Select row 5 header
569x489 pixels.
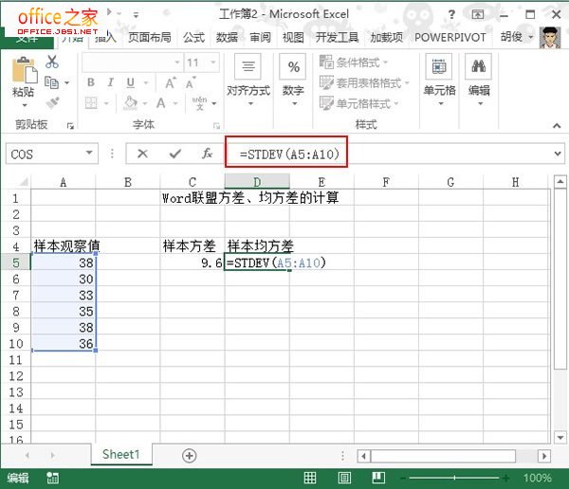click(x=15, y=263)
